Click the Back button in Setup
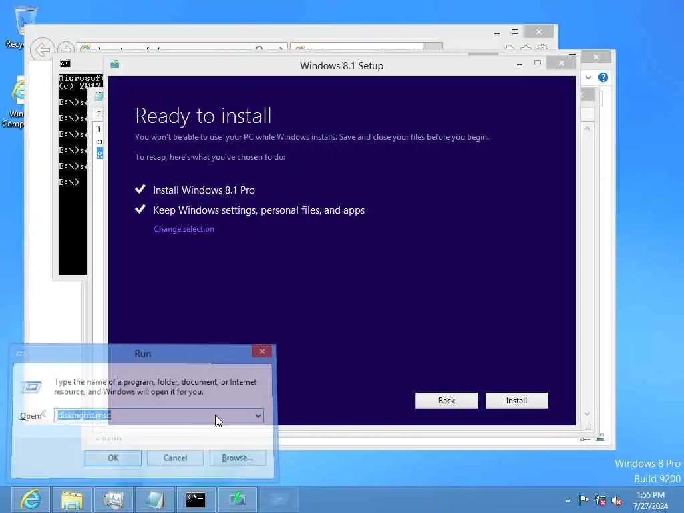Screen dimensions: 684x513 point(446,401)
